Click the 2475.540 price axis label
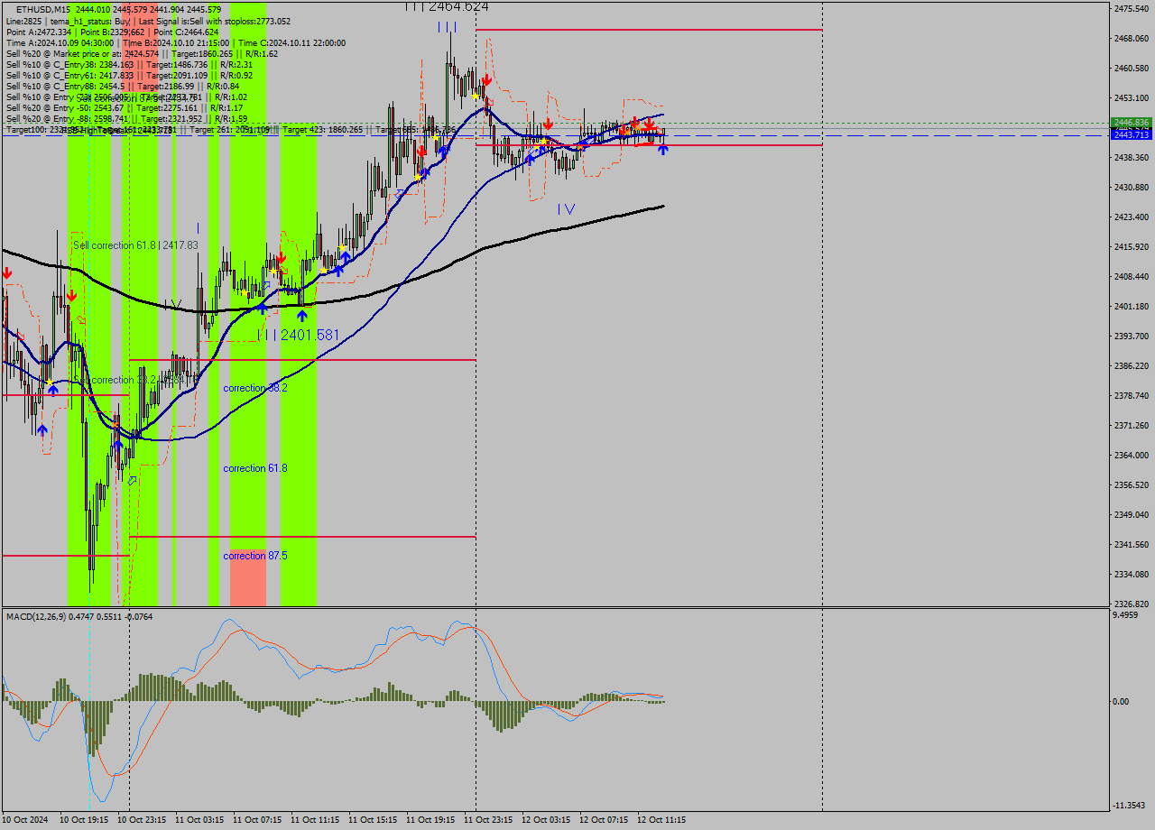Viewport: 1155px width, 830px height. pos(1132,8)
